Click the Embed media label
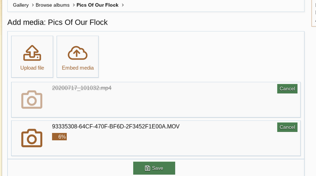The image size is (316, 176). pyautogui.click(x=78, y=68)
